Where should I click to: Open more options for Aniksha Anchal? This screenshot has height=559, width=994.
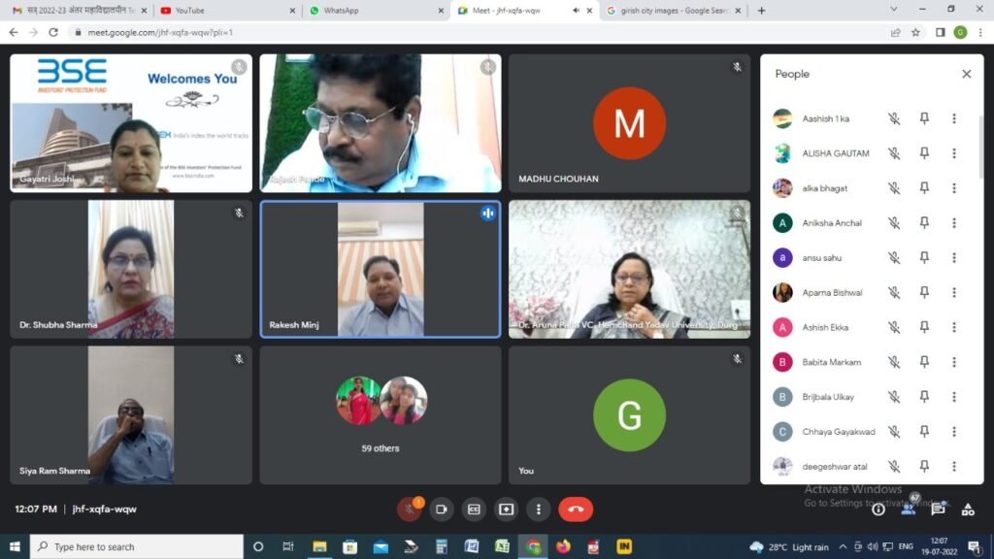[954, 223]
